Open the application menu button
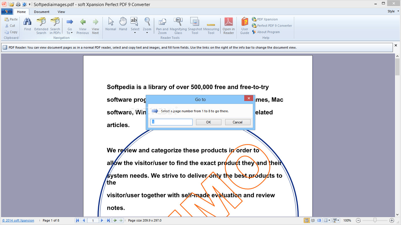Image resolution: width=401 pixels, height=225 pixels. click(7, 12)
